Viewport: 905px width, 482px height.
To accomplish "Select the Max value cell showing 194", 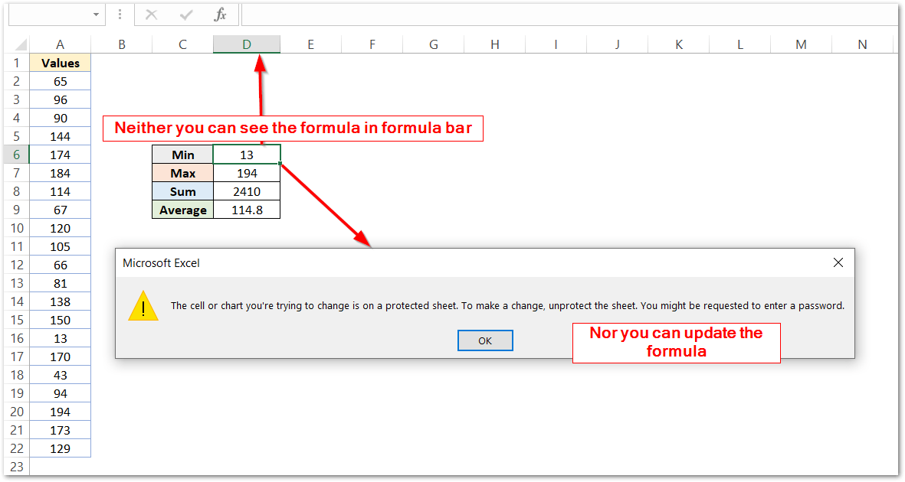I will pyautogui.click(x=246, y=172).
